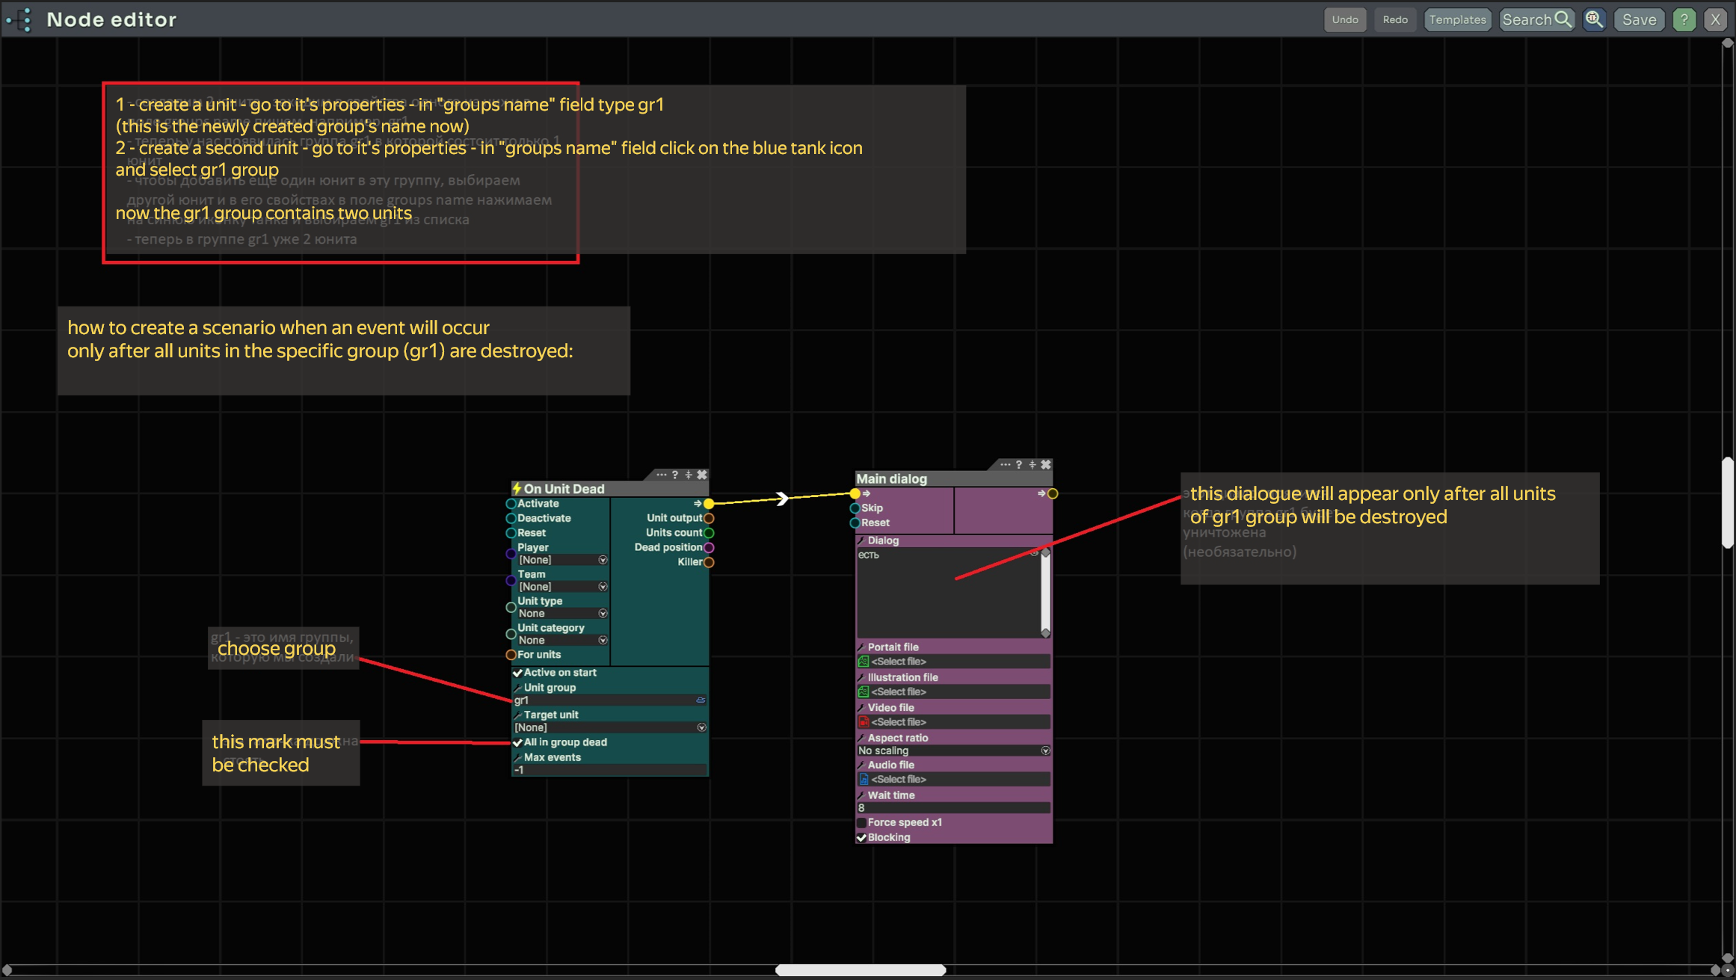Click the Search button in top bar

1536,19
